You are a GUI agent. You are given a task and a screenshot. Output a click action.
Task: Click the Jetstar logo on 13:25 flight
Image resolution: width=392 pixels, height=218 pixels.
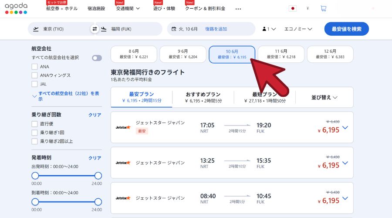pos(123,163)
